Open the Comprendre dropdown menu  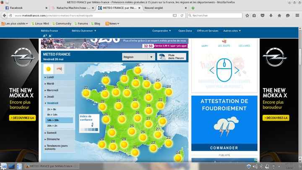click(x=161, y=31)
